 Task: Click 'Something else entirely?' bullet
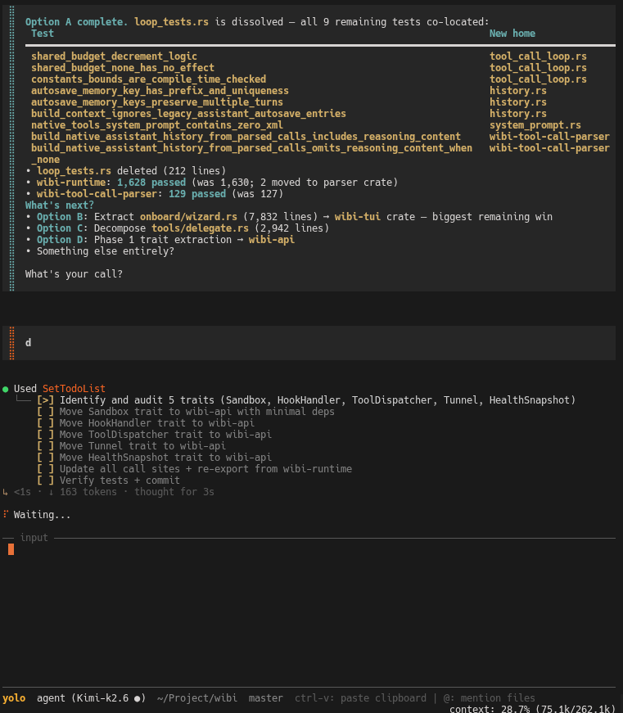pos(106,251)
